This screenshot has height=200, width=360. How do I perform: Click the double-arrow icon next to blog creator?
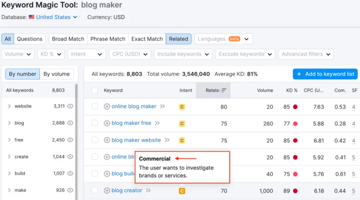coord(148,191)
